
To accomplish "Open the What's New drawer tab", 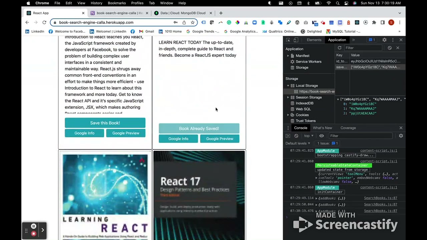I will point(322,128).
